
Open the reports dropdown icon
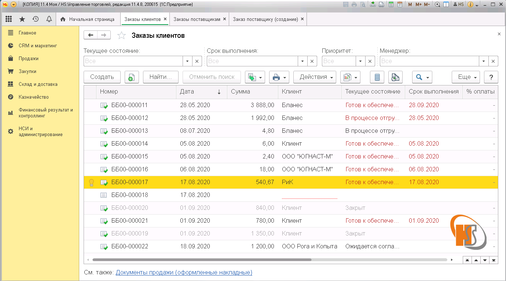[x=350, y=77]
